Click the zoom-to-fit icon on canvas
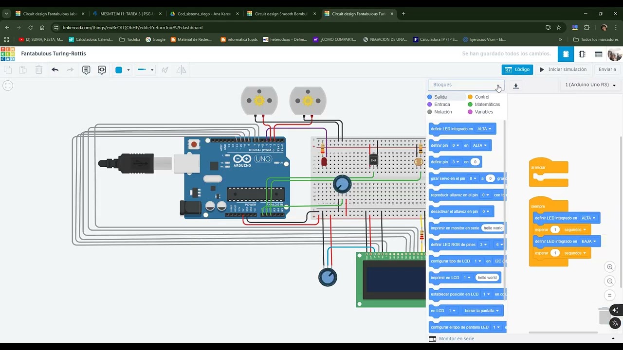Screen dimensions: 623x350 point(7,86)
